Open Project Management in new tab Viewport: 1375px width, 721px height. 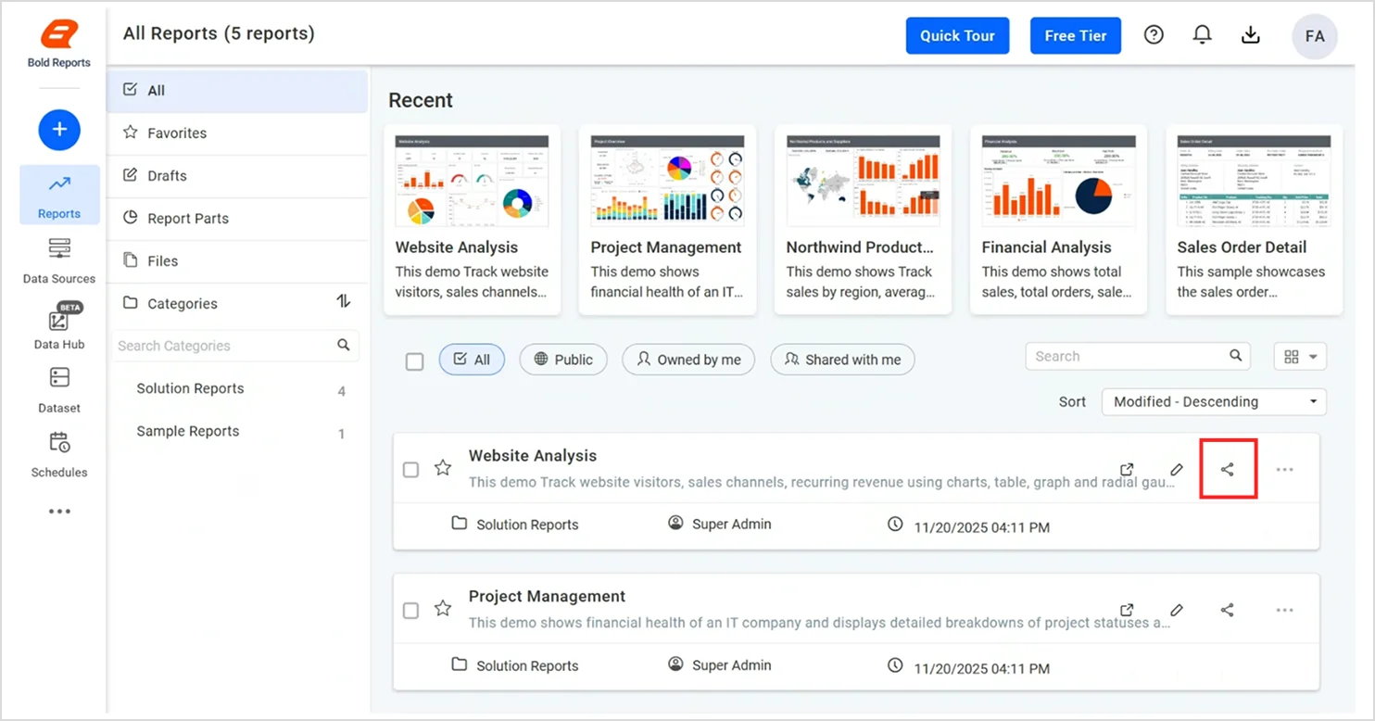coord(1127,610)
